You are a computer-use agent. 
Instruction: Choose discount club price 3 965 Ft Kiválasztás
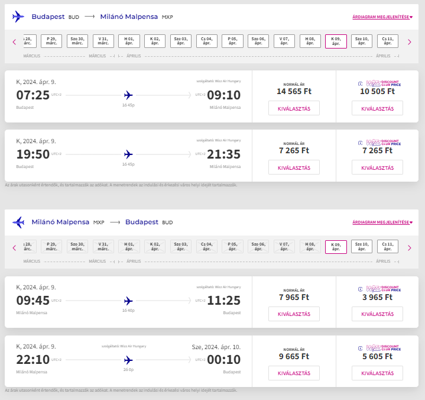(377, 314)
